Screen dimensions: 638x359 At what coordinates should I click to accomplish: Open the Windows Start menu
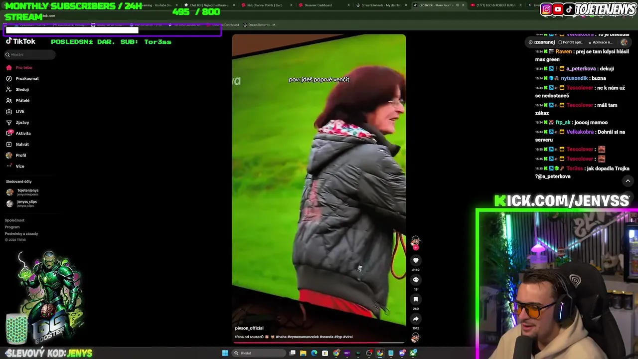click(225, 353)
